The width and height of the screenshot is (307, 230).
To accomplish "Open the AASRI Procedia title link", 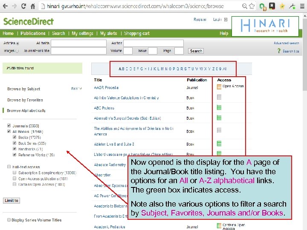I will (106, 88).
